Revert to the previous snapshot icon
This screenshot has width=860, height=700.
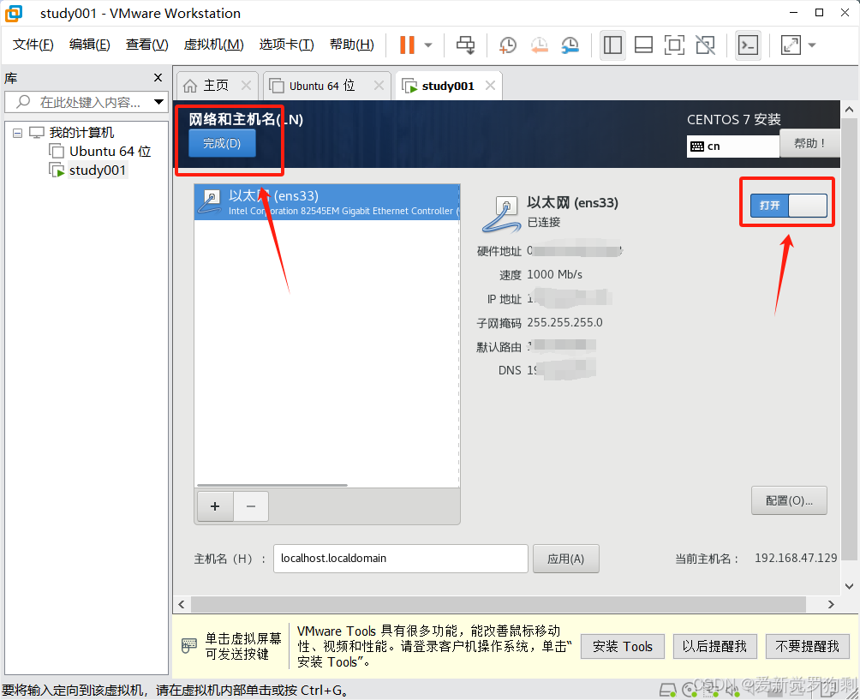pos(539,45)
